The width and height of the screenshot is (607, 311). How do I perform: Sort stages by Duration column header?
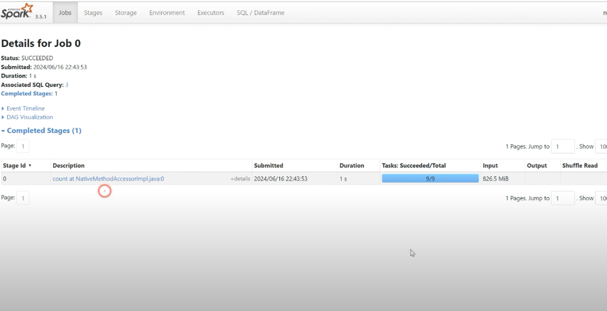[x=352, y=166]
